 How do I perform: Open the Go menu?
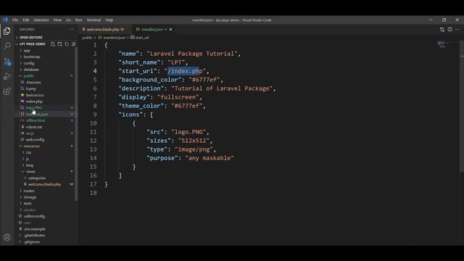pos(68,20)
